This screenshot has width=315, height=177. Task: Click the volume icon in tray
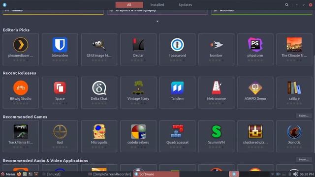(x=295, y=174)
